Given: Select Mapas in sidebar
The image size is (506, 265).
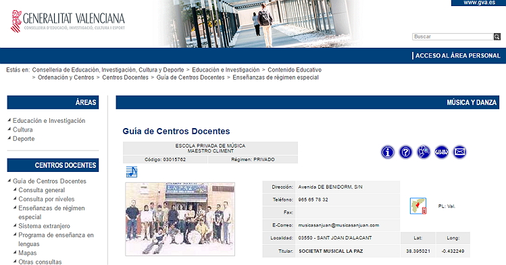Looking at the screenshot, I should pyautogui.click(x=28, y=253).
